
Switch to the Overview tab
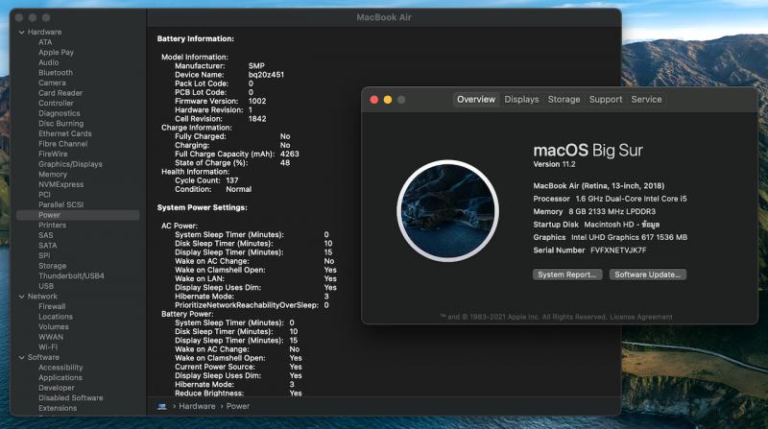[476, 100]
